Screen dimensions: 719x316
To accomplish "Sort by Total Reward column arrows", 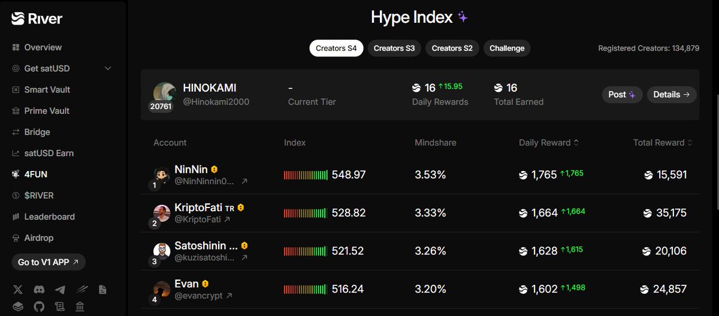I will coord(690,143).
